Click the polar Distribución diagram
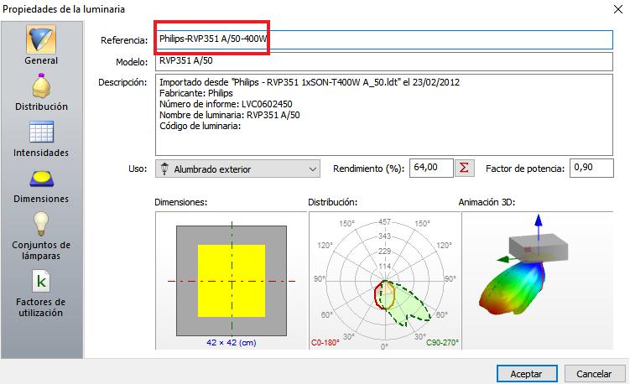 (385, 280)
